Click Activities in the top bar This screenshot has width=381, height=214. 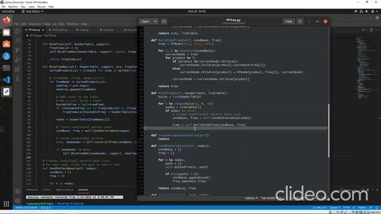click(8, 11)
